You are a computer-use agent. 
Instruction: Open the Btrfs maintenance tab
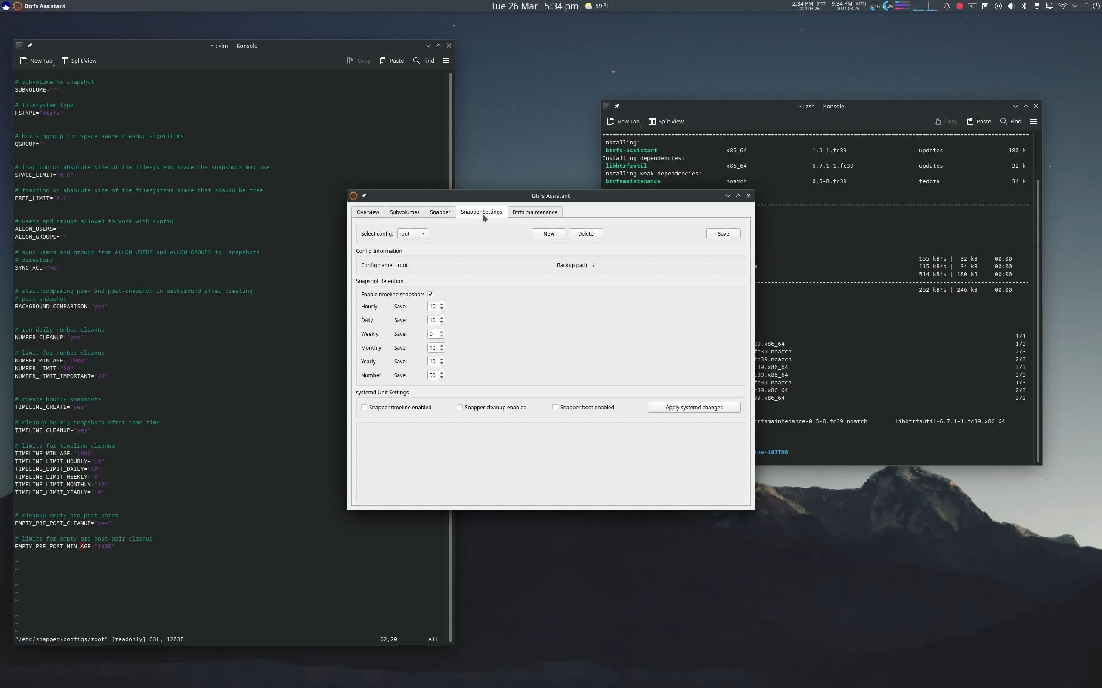click(x=535, y=212)
